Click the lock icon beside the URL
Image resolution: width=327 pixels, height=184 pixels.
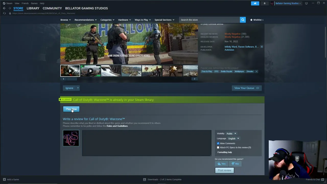pyautogui.click(x=10, y=13)
